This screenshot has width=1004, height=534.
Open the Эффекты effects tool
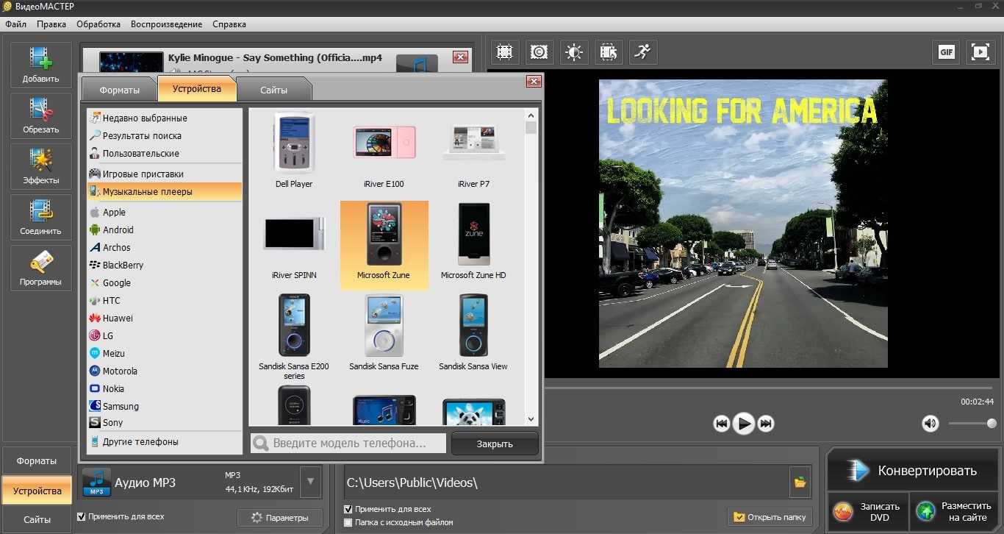pyautogui.click(x=41, y=166)
